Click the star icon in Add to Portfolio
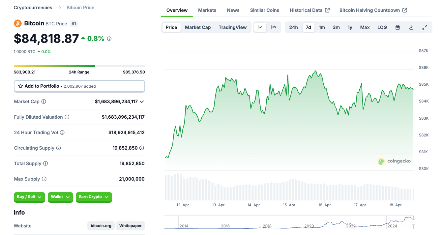This screenshot has width=443, height=235. pos(20,86)
